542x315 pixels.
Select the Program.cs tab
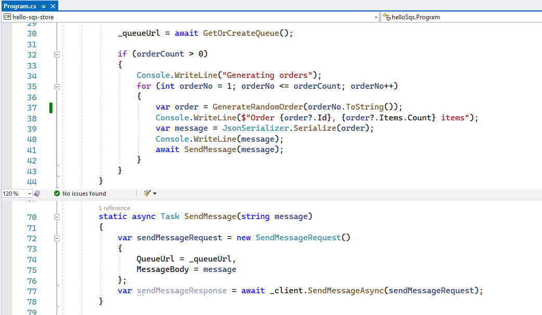click(20, 6)
